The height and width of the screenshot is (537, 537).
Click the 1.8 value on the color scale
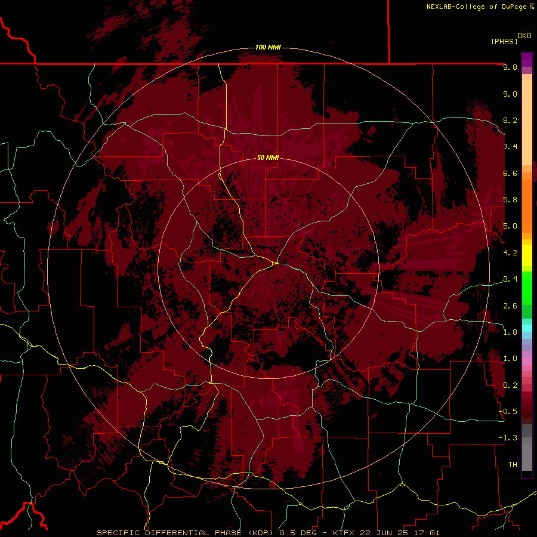click(510, 332)
